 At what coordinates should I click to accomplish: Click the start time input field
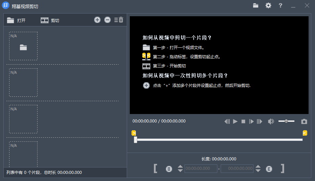coord(201,168)
